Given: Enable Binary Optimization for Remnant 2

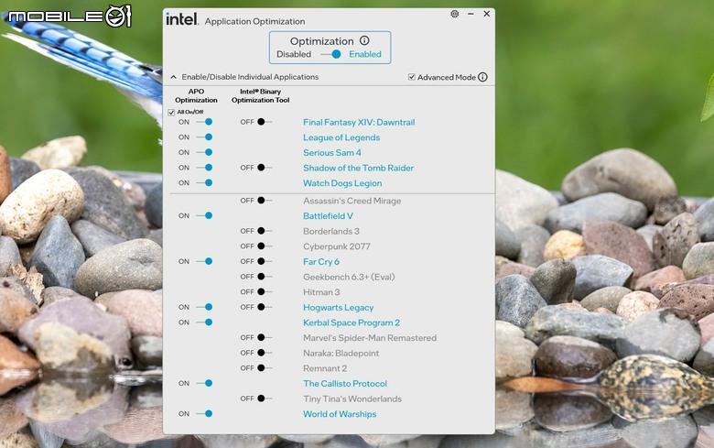Looking at the screenshot, I should pos(265,367).
